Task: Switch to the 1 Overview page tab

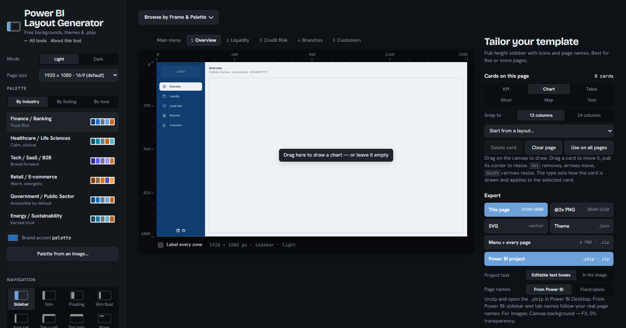Action: (x=203, y=40)
